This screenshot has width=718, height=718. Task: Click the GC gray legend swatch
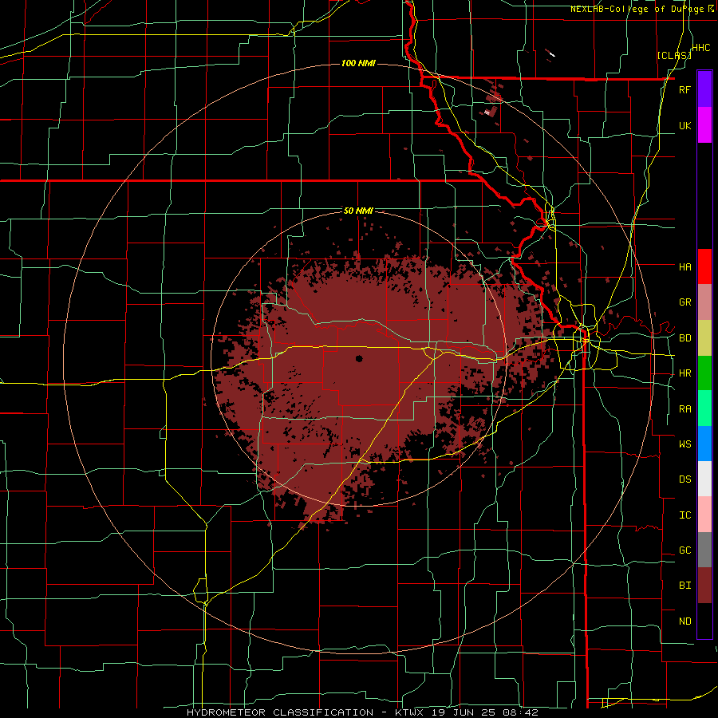[x=704, y=550]
